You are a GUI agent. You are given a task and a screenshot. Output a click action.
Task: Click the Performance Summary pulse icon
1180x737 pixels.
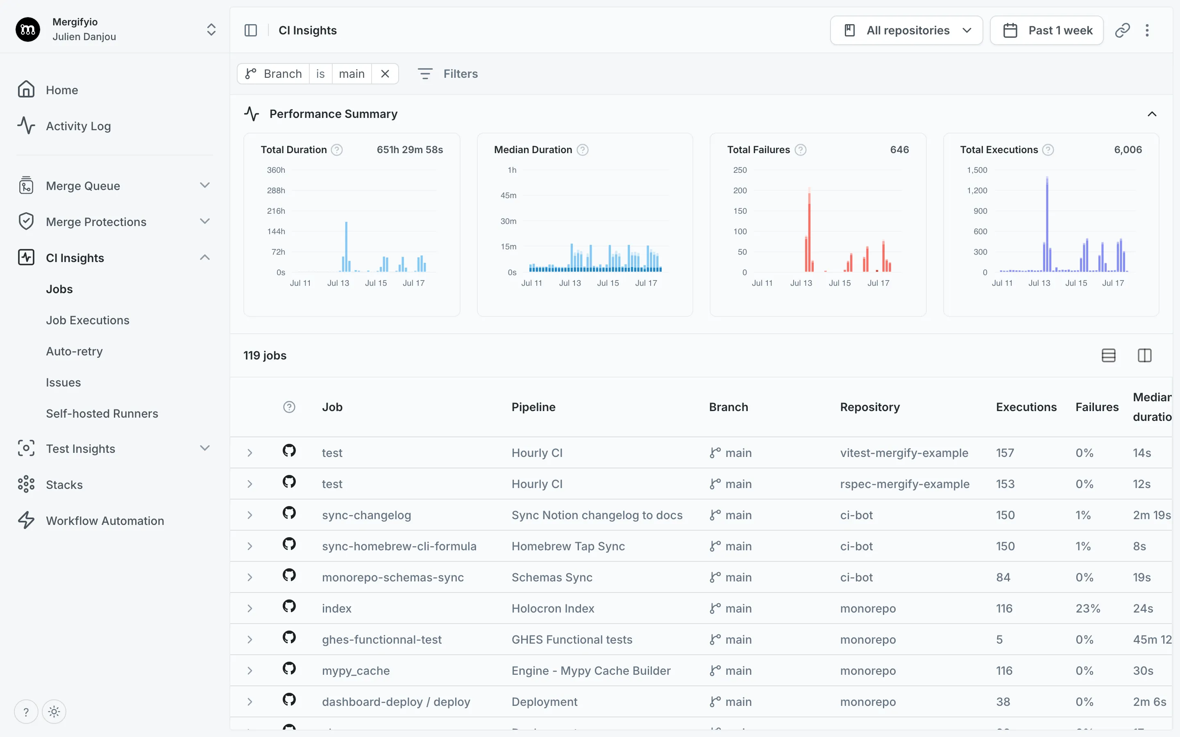tap(252, 113)
